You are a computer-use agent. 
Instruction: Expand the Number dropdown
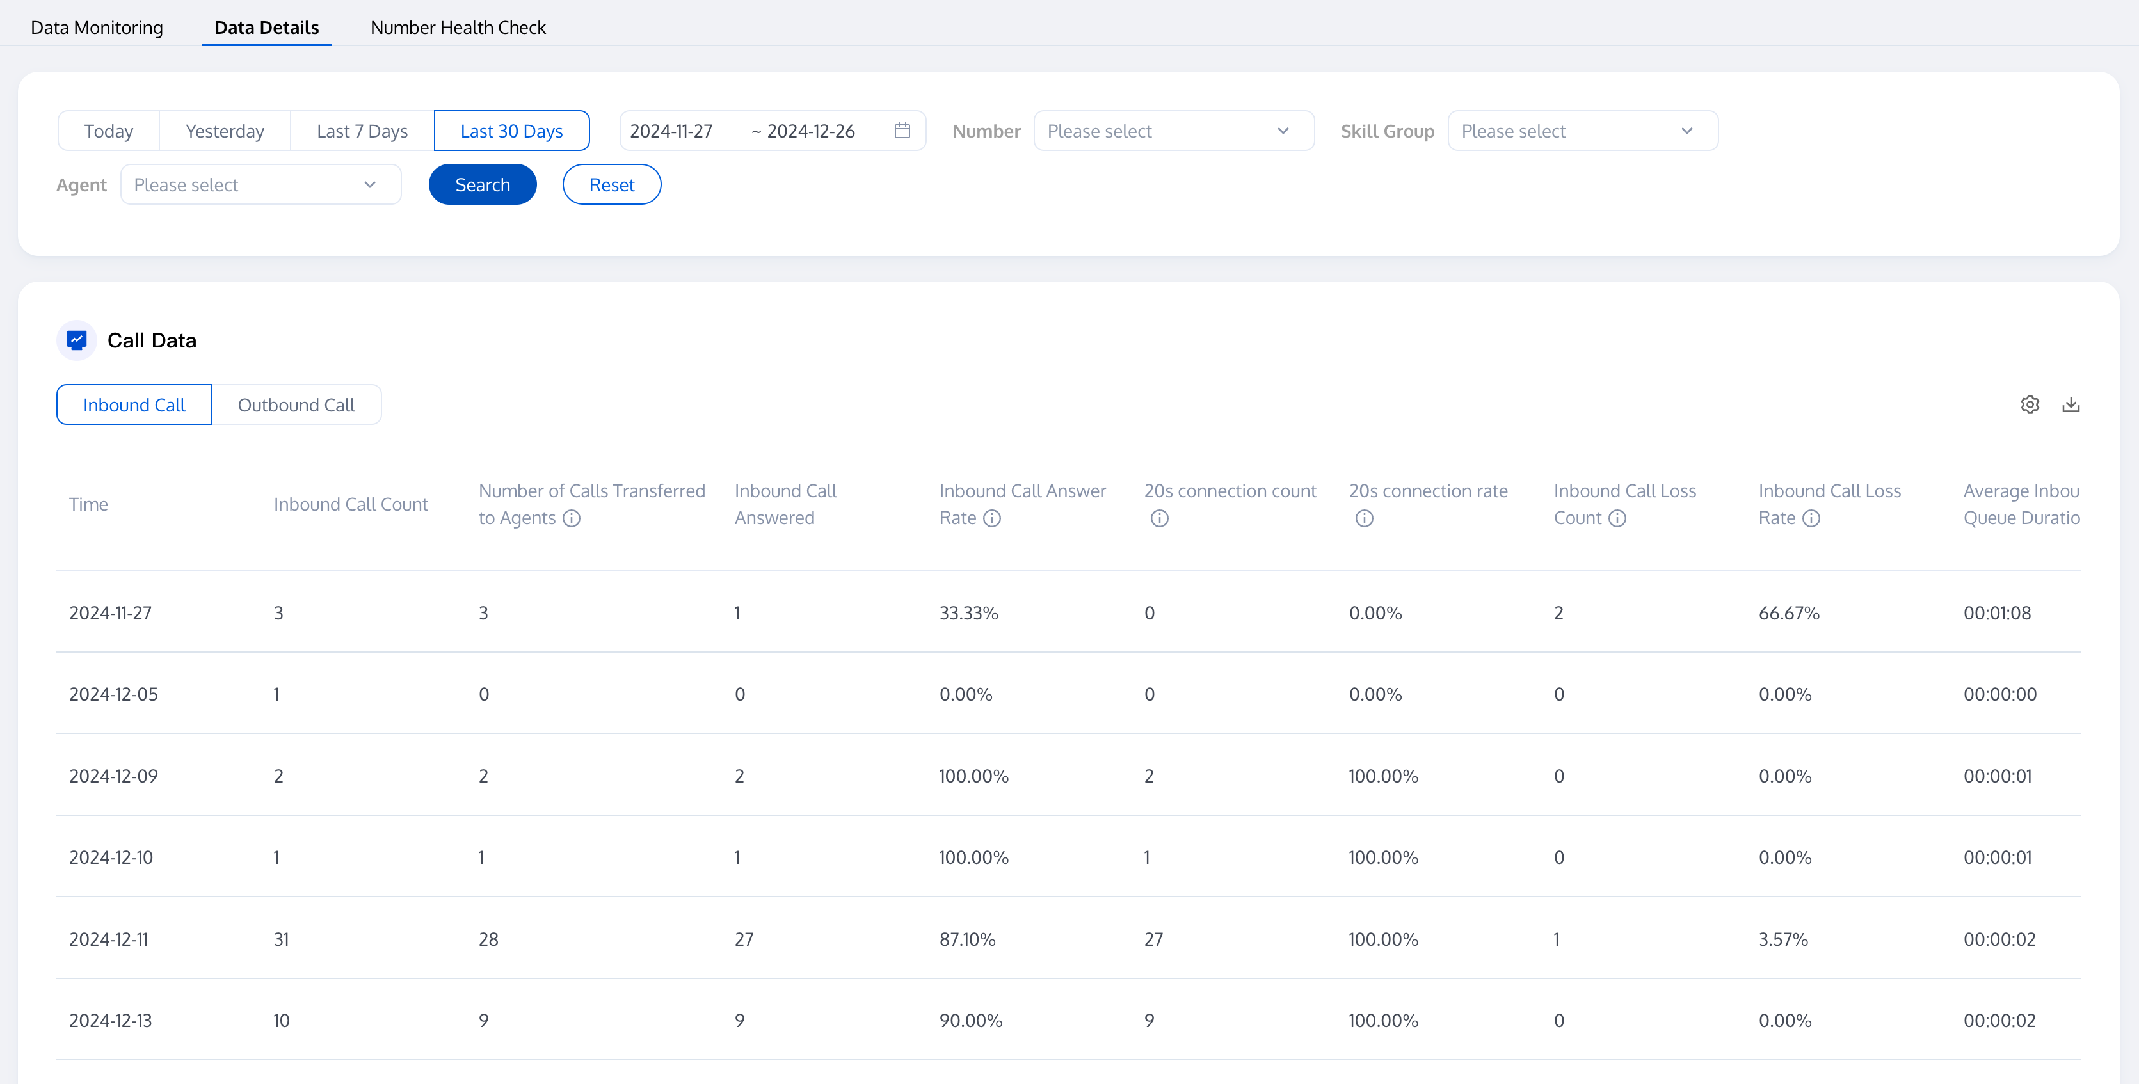(x=1173, y=131)
